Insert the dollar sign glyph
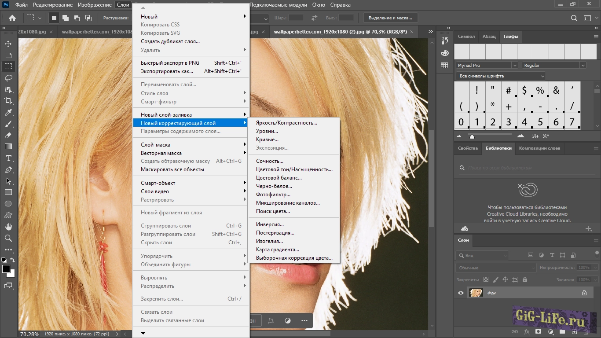This screenshot has height=338, width=601. (x=524, y=91)
